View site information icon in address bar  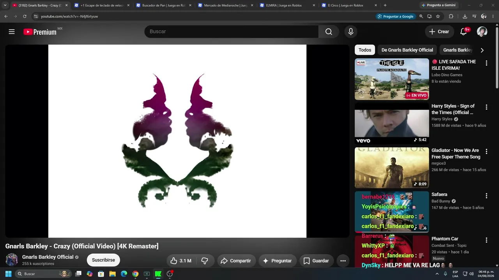pos(35,16)
